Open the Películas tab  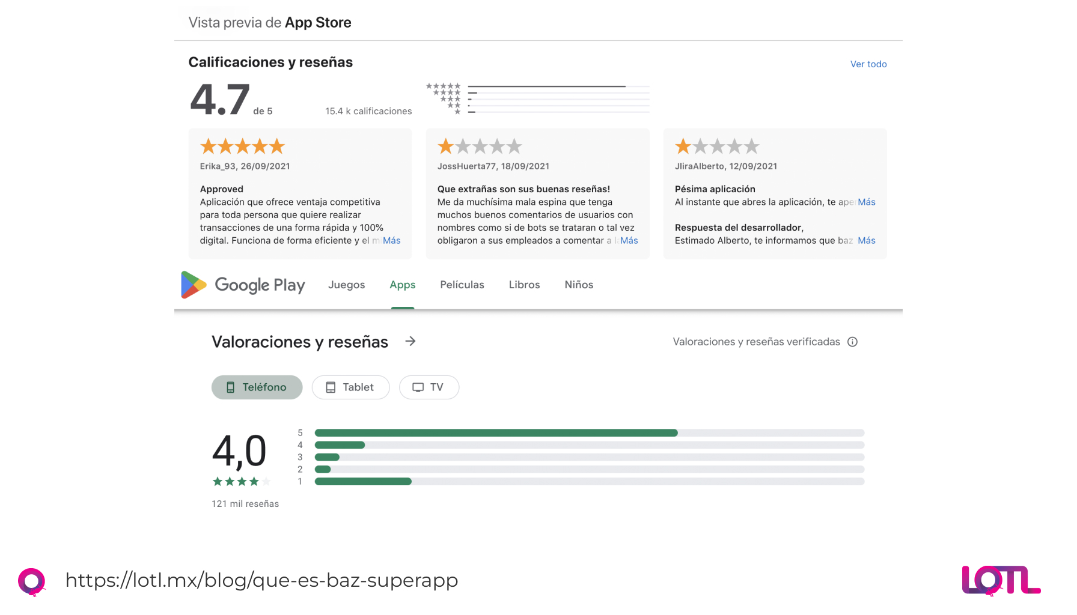(x=462, y=285)
